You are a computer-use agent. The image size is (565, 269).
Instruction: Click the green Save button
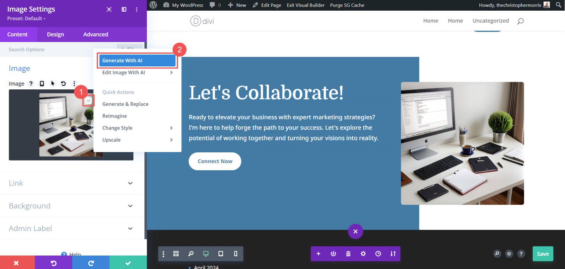pos(543,254)
